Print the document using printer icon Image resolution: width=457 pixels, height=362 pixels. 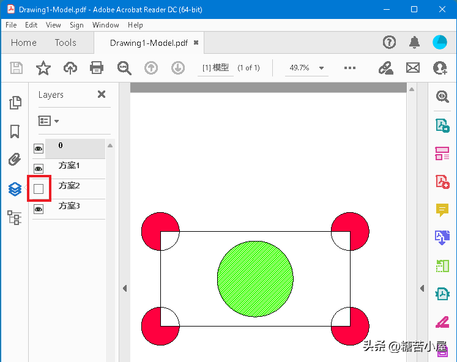[97, 68]
